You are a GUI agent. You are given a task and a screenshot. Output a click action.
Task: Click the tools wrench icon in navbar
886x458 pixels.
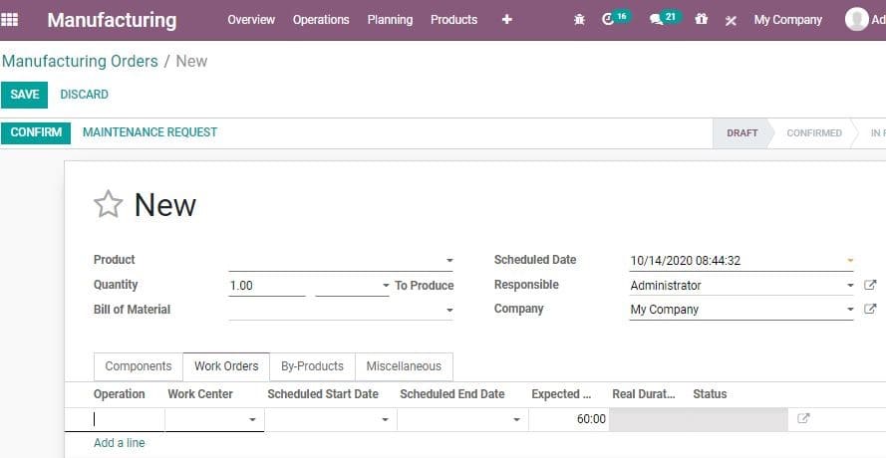point(731,20)
